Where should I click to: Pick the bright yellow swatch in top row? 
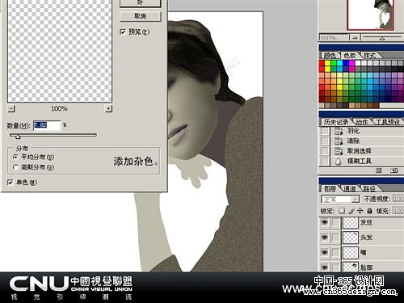[327, 63]
